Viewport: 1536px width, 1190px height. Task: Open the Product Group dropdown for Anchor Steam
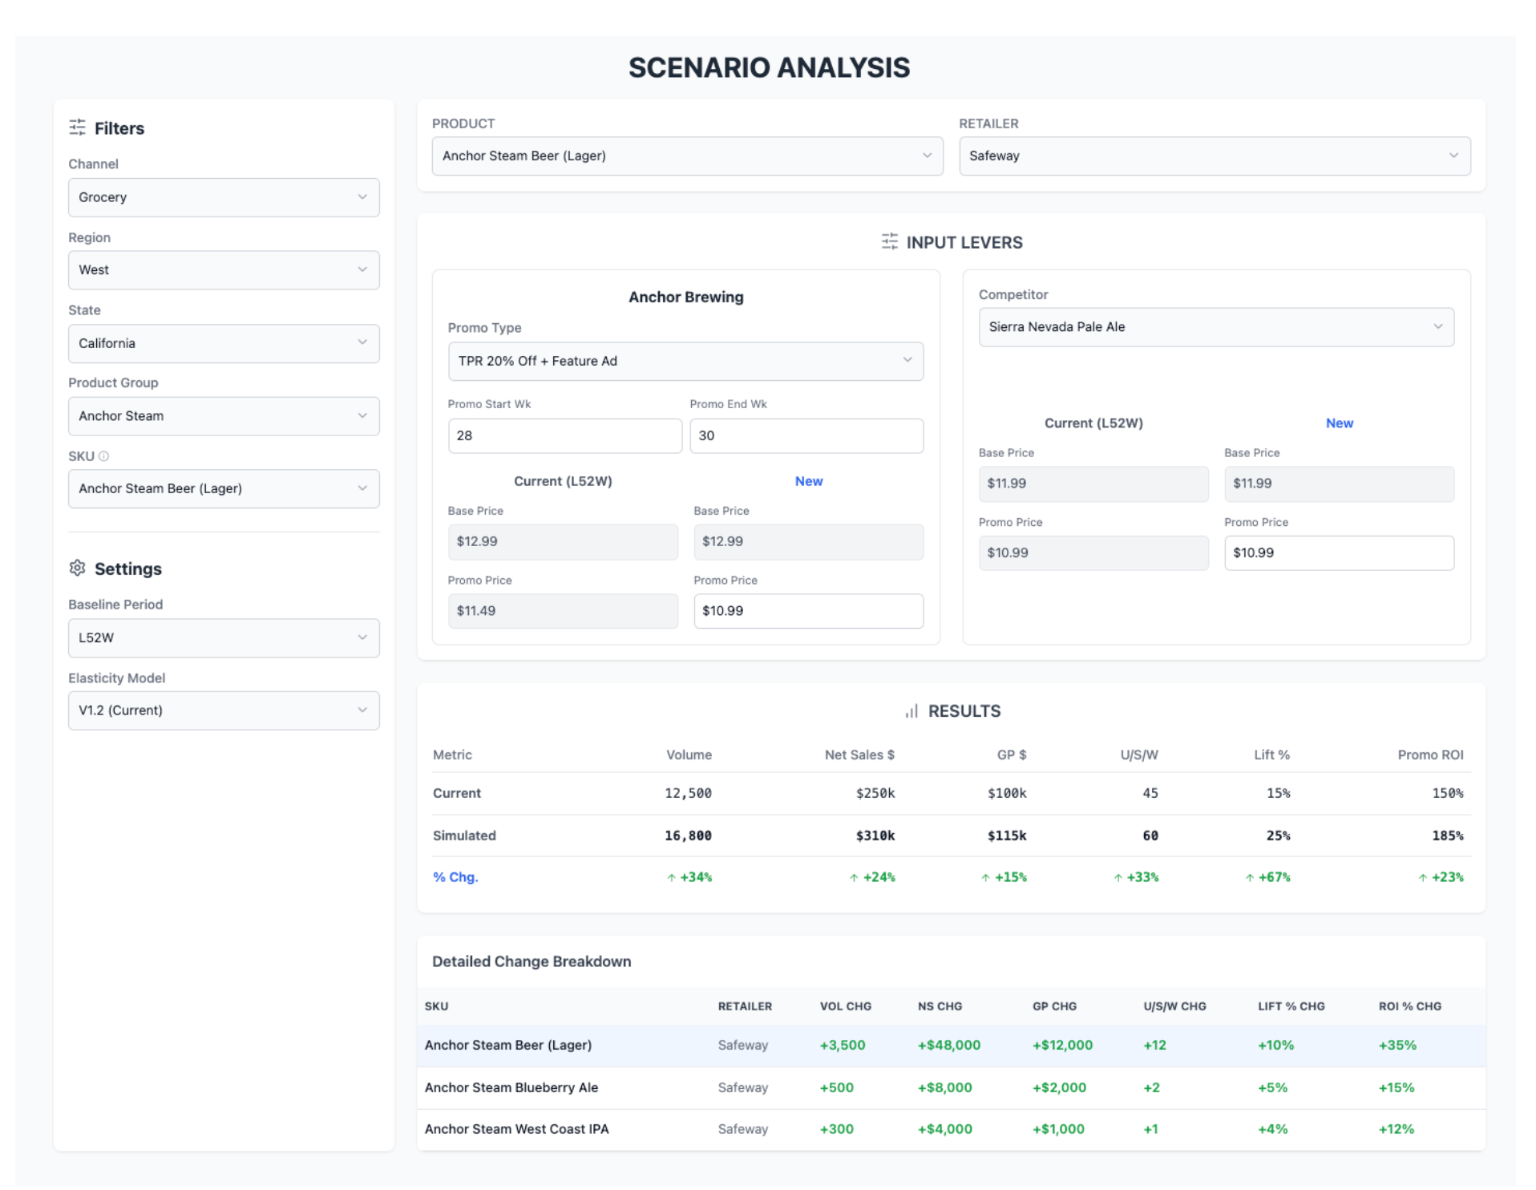pos(223,415)
